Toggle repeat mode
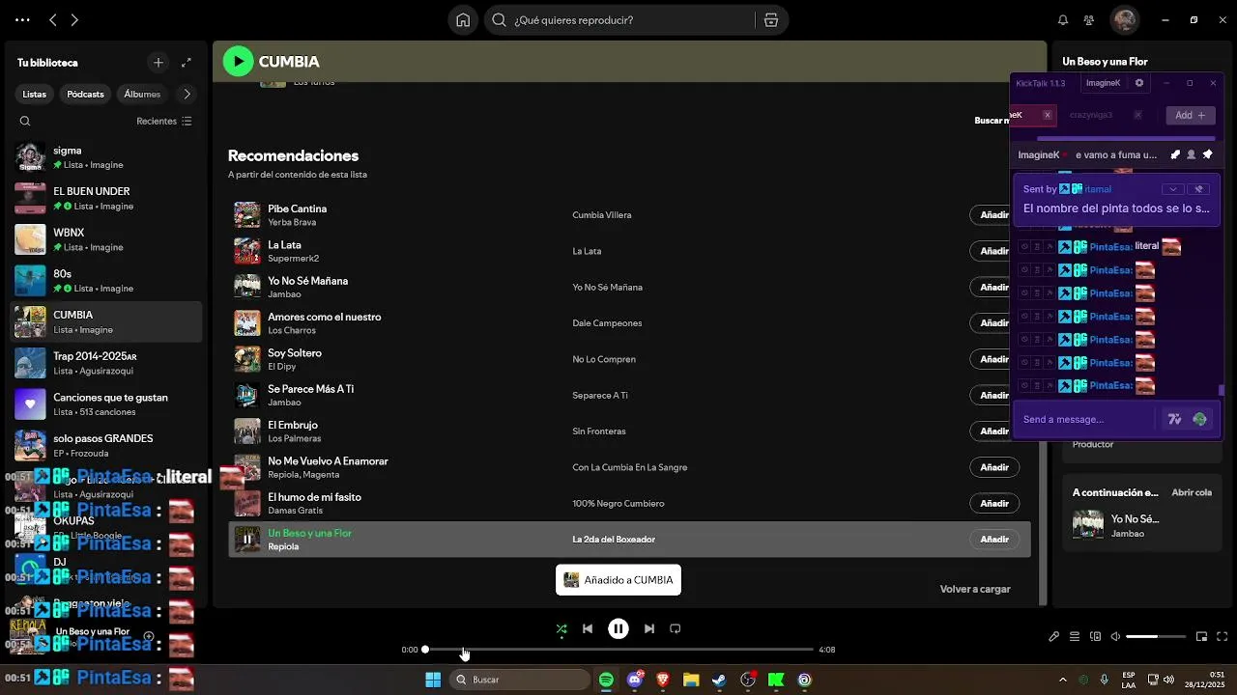1237x695 pixels. [x=676, y=628]
